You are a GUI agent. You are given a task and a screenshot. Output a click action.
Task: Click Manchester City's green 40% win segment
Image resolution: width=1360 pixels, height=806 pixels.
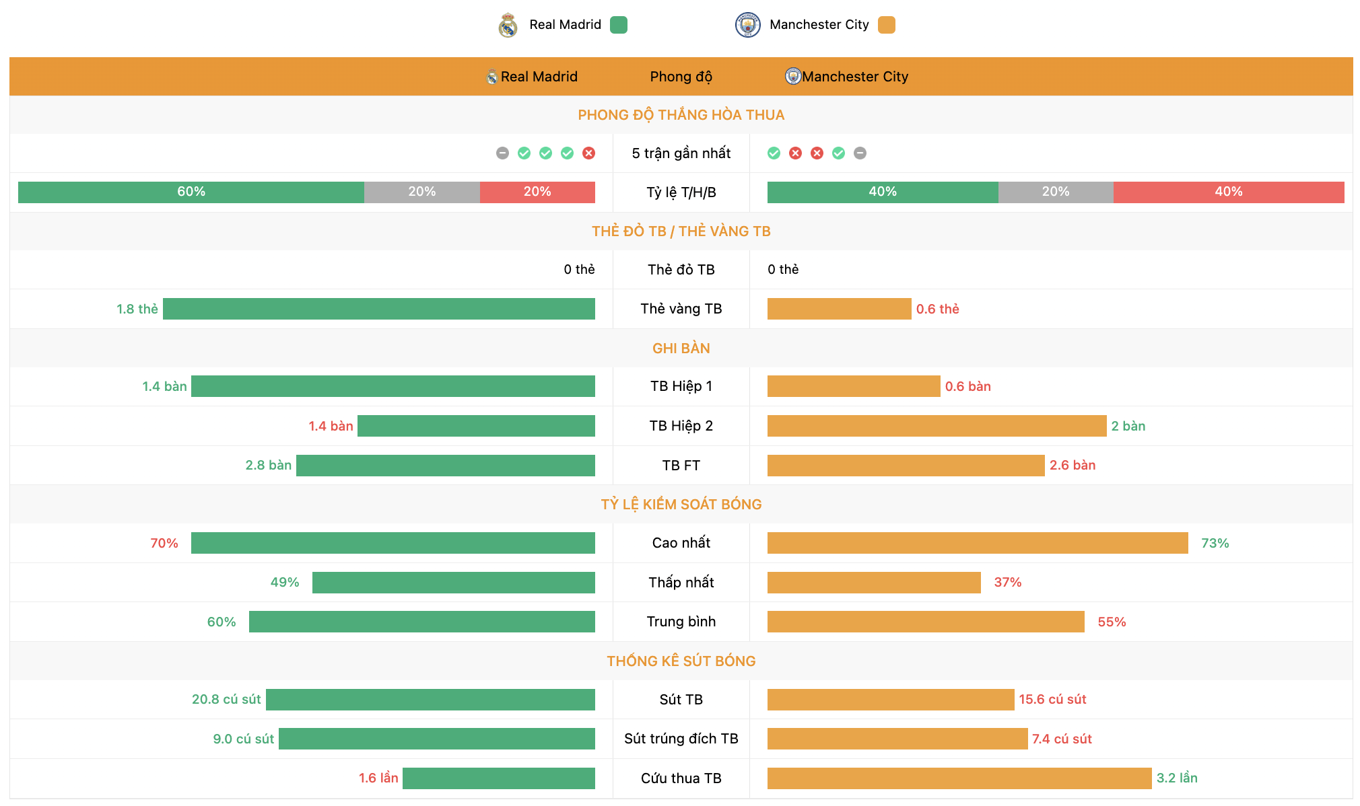point(883,192)
